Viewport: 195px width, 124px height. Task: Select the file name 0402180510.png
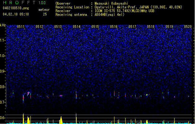click(x=16, y=8)
